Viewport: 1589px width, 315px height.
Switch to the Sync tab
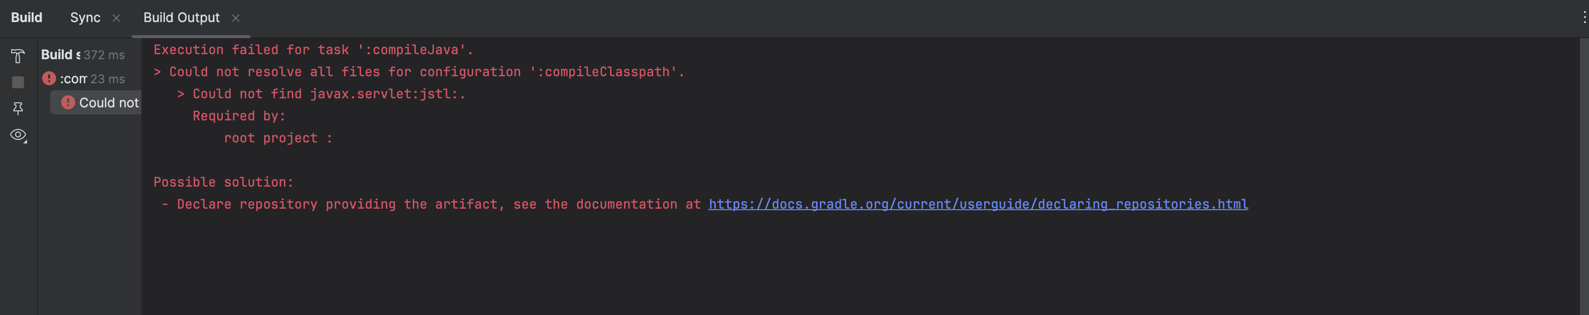(85, 17)
